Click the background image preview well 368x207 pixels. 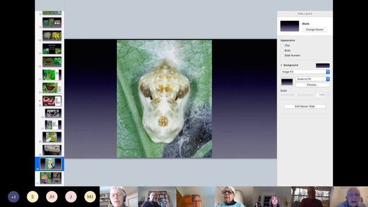[287, 82]
